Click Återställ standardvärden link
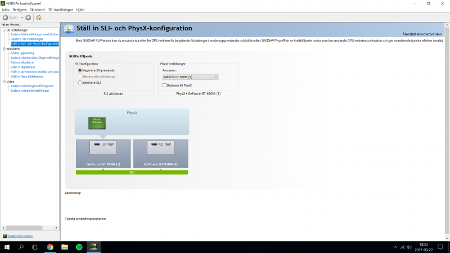The width and height of the screenshot is (450, 253). coord(422,34)
